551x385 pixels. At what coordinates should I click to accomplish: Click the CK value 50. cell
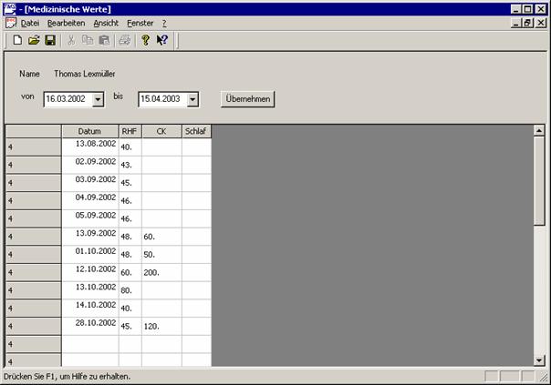pos(161,255)
